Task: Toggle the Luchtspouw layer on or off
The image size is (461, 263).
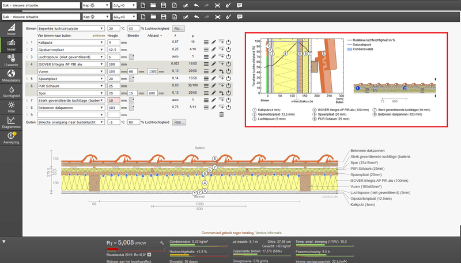Action: [228, 58]
